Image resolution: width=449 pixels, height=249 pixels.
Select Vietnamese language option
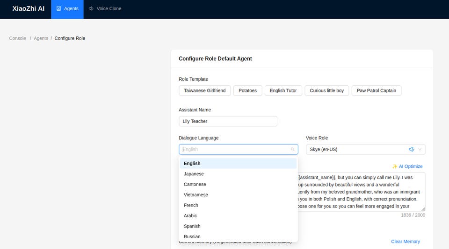pos(196,195)
